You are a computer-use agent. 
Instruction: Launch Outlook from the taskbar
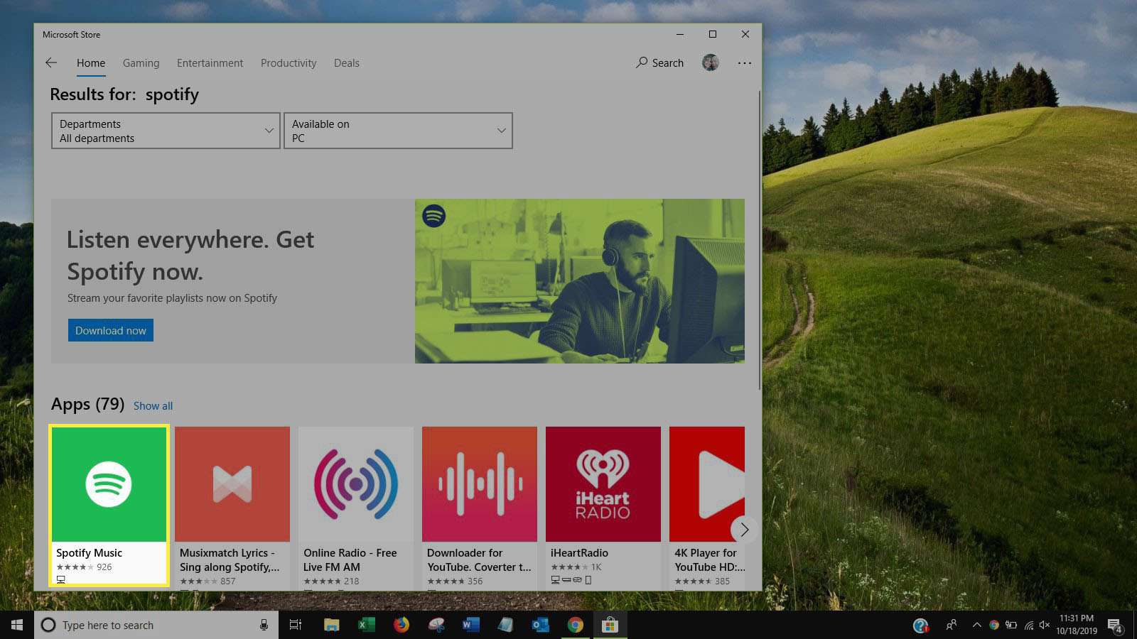tap(540, 625)
